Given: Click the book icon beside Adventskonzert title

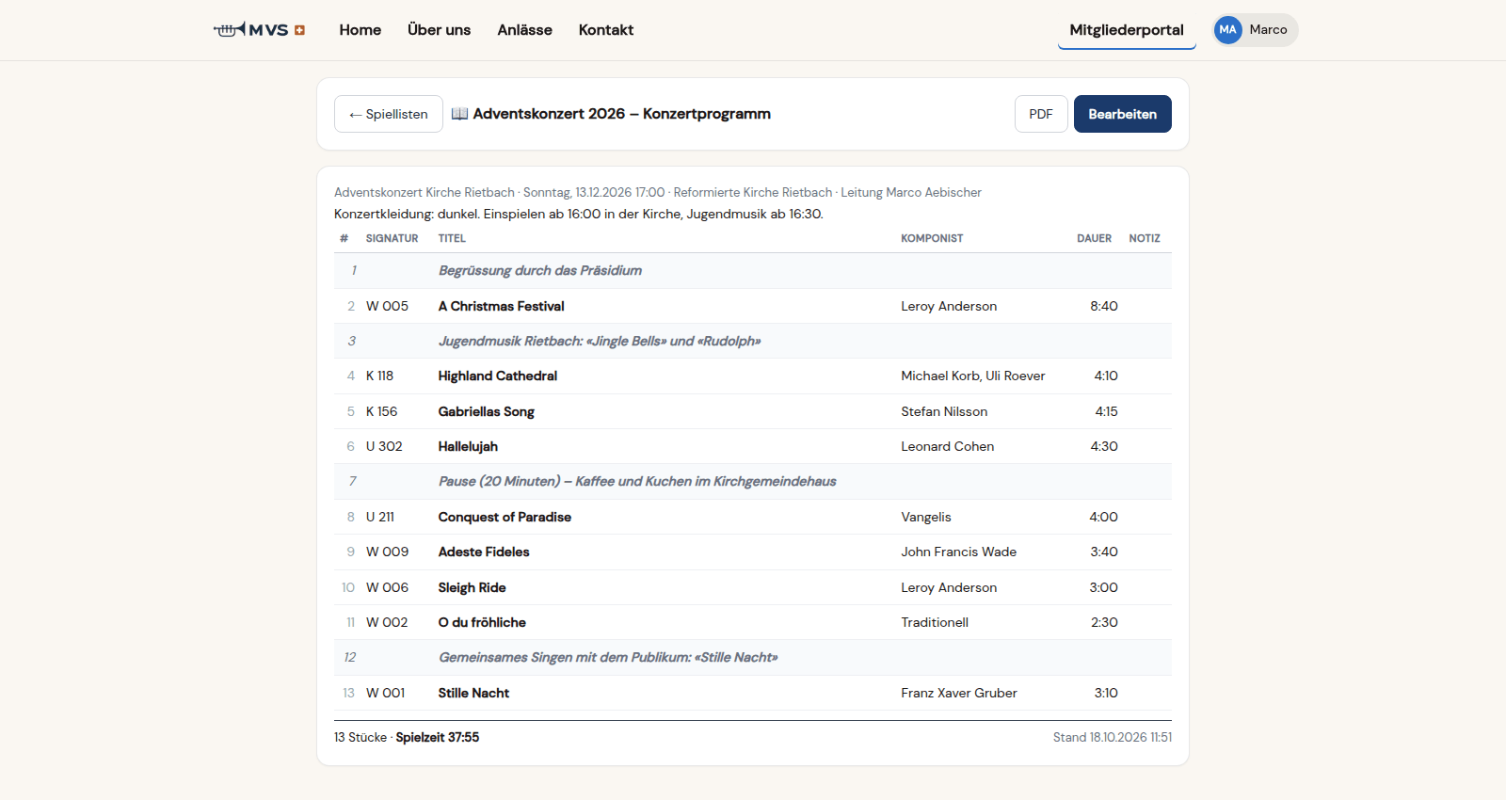Looking at the screenshot, I should 459,114.
